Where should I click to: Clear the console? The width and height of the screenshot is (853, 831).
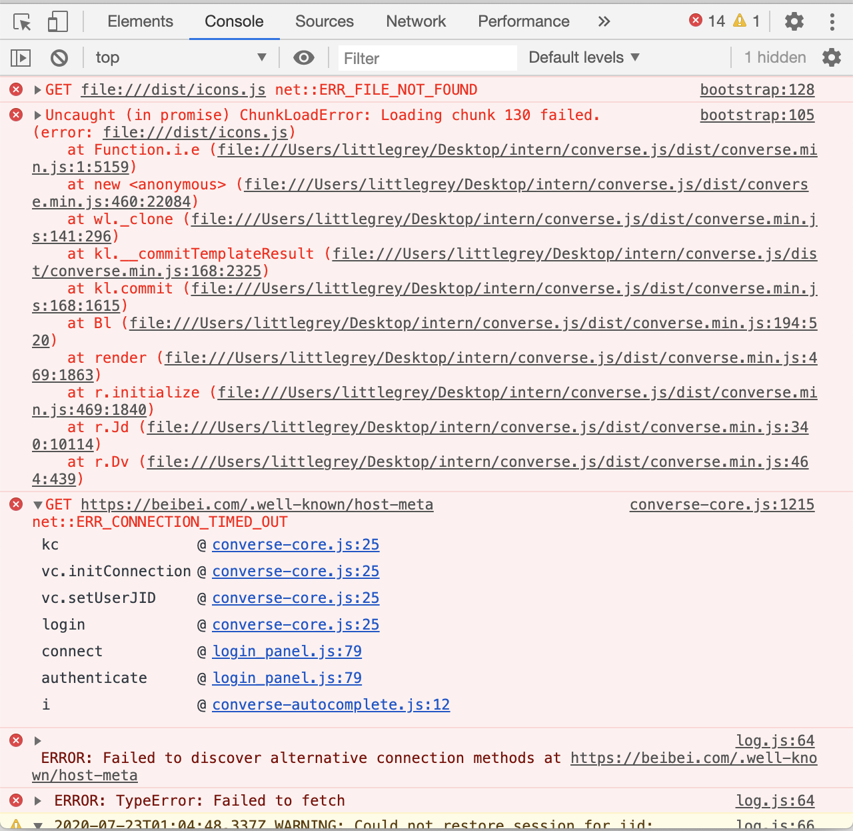[59, 58]
